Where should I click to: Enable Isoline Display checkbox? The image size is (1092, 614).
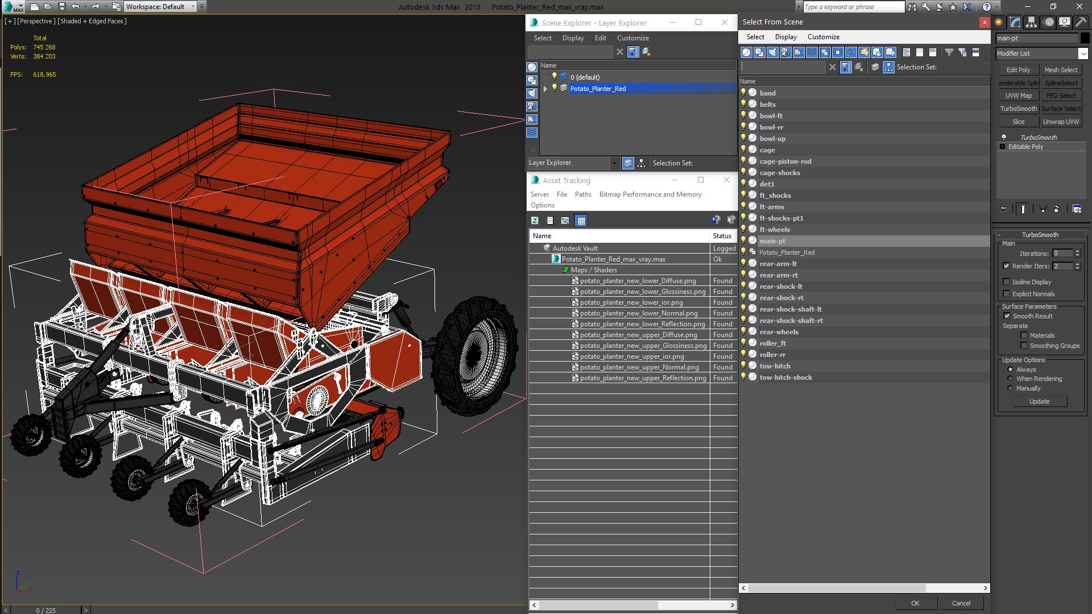click(1006, 282)
